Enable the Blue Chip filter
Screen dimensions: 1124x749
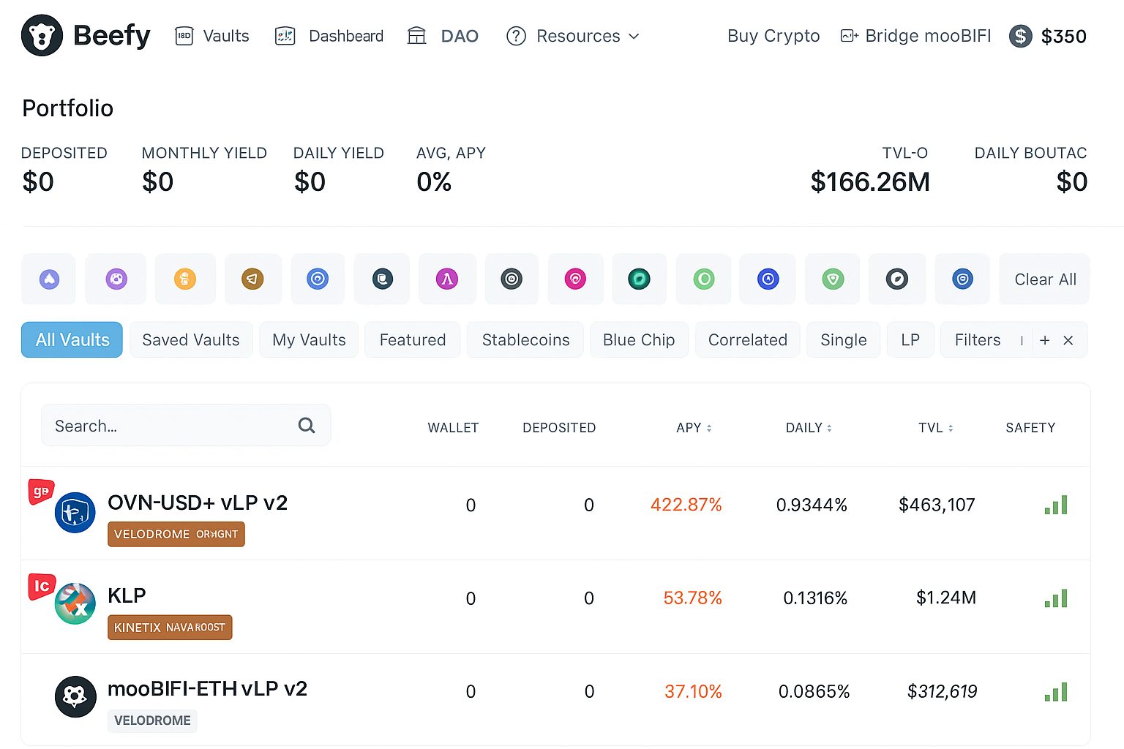click(x=638, y=340)
